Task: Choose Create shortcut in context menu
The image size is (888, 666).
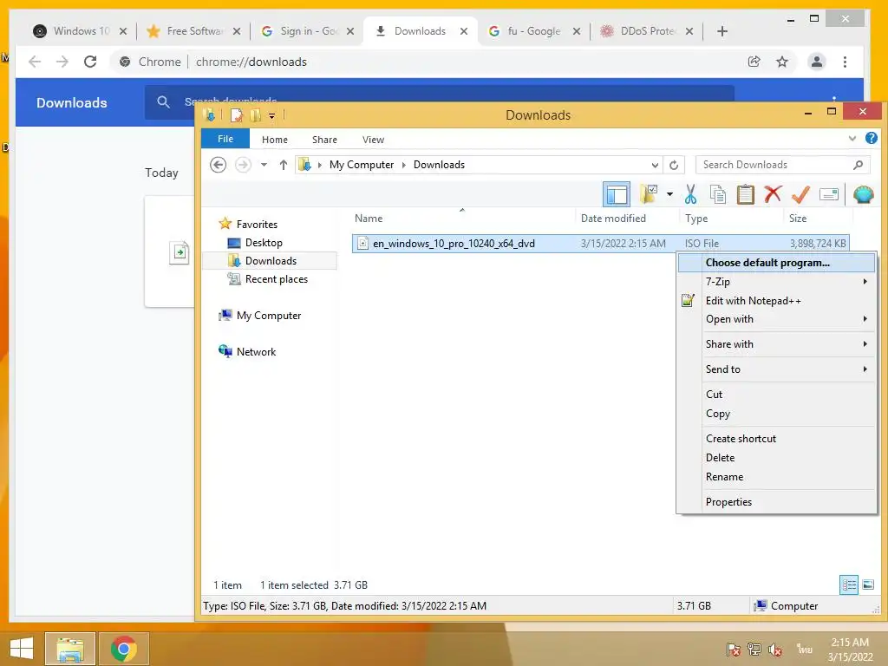Action: pyautogui.click(x=776, y=438)
